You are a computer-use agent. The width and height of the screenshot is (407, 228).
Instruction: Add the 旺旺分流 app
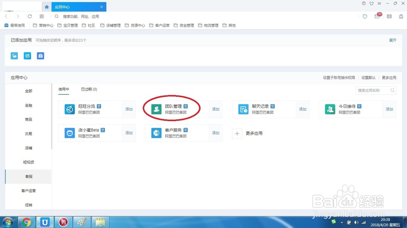pyautogui.click(x=129, y=109)
